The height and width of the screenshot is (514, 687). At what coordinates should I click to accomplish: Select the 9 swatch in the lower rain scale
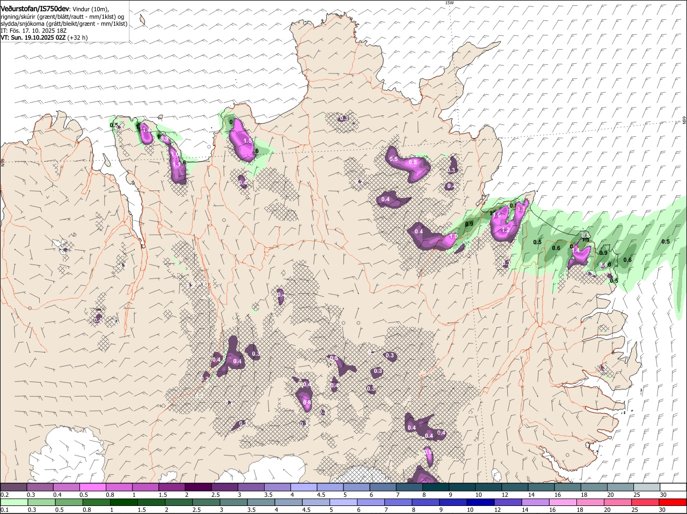[x=452, y=502]
